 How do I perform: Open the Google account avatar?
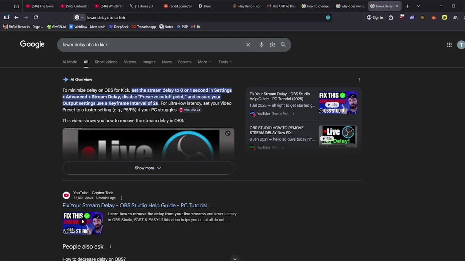point(461,45)
